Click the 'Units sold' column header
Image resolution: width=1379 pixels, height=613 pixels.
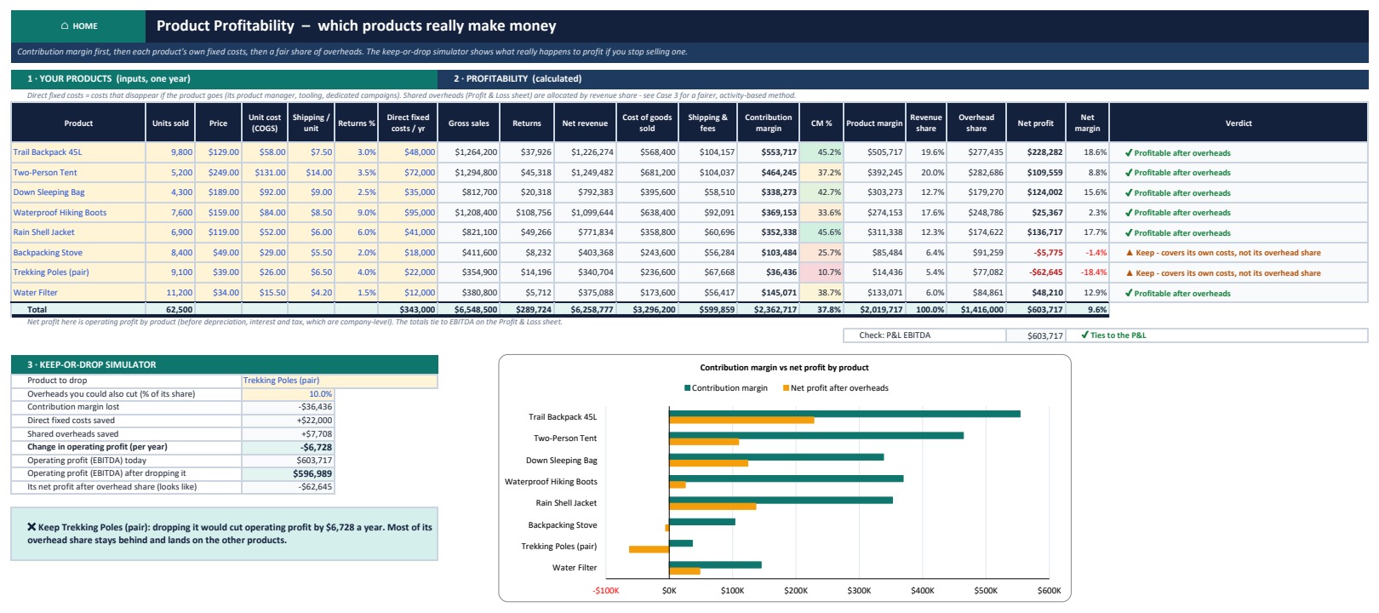[x=170, y=123]
